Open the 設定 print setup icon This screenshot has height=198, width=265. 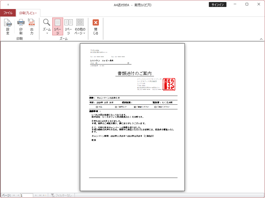8,27
